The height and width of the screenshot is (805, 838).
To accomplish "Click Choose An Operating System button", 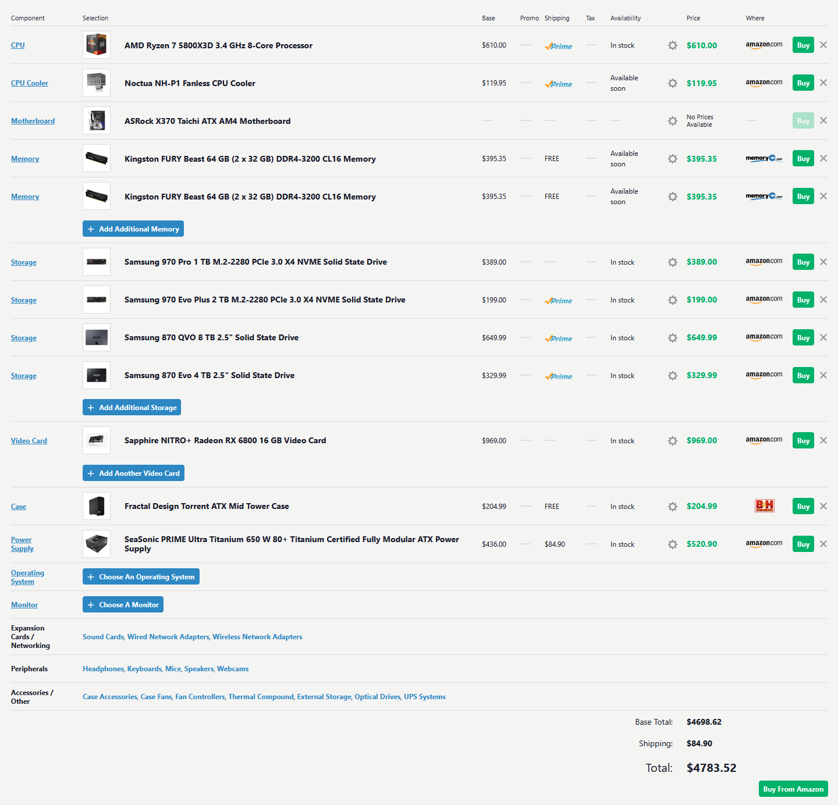I will tap(141, 576).
